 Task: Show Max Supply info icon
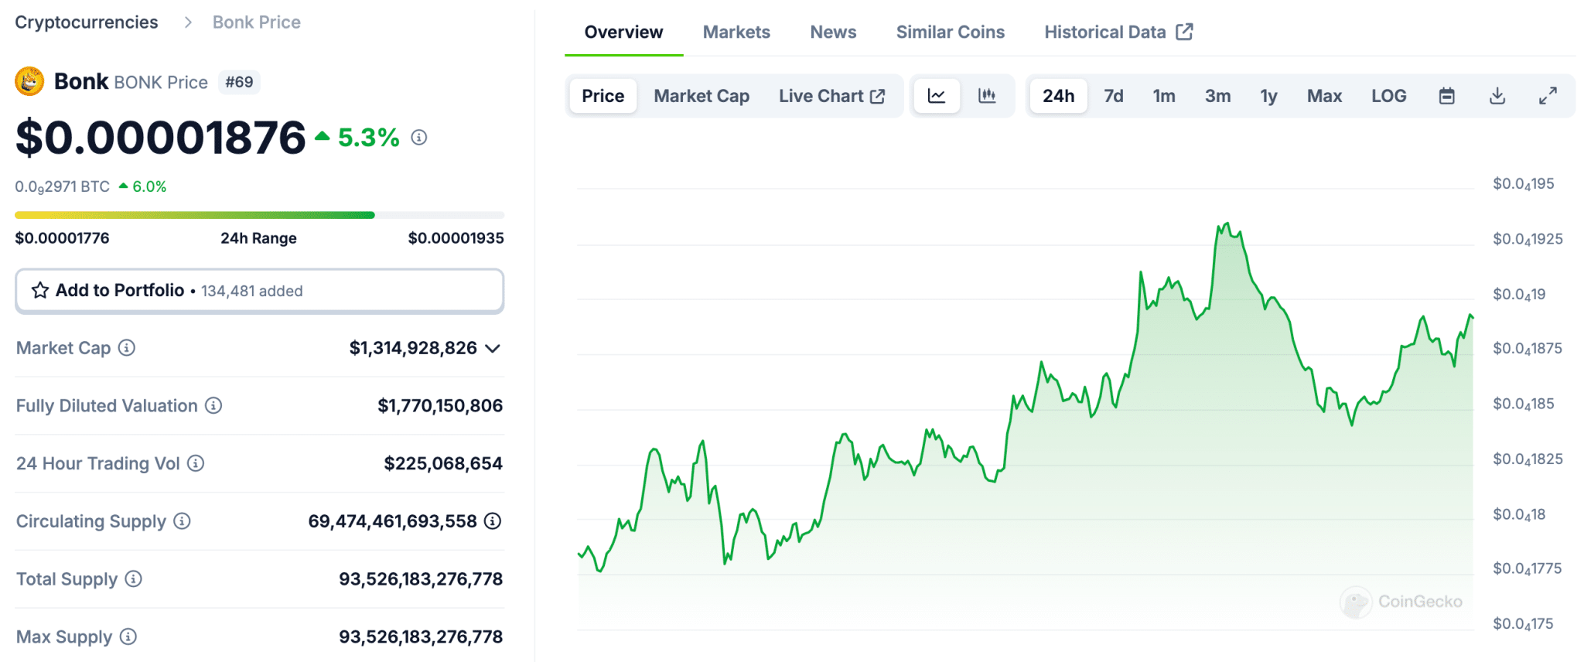pyautogui.click(x=128, y=636)
